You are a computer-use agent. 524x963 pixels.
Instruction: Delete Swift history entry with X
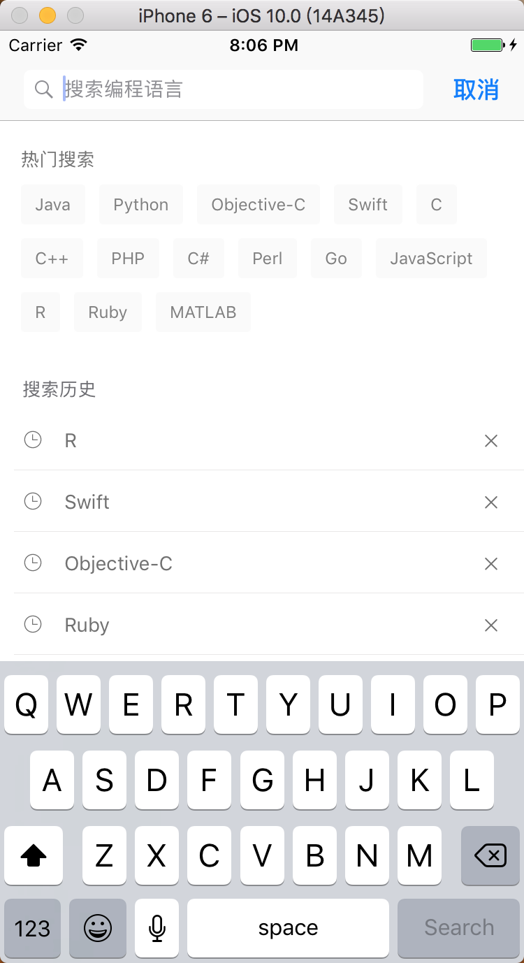(x=491, y=502)
